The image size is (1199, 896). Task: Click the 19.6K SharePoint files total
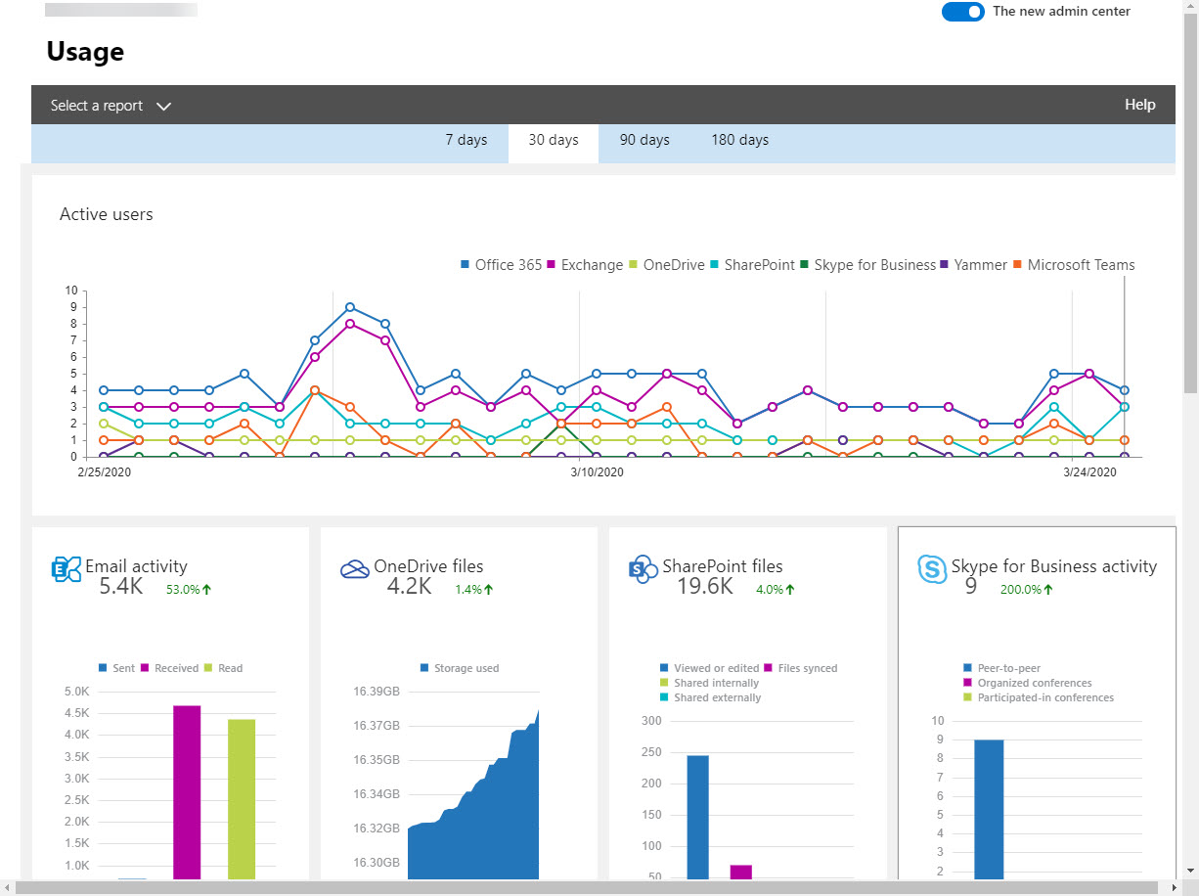click(x=705, y=587)
